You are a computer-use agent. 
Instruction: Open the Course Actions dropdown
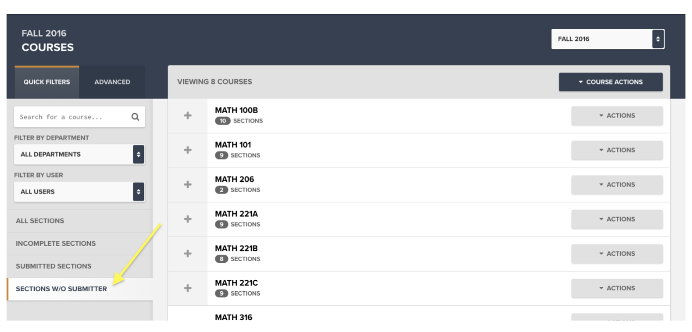point(610,82)
